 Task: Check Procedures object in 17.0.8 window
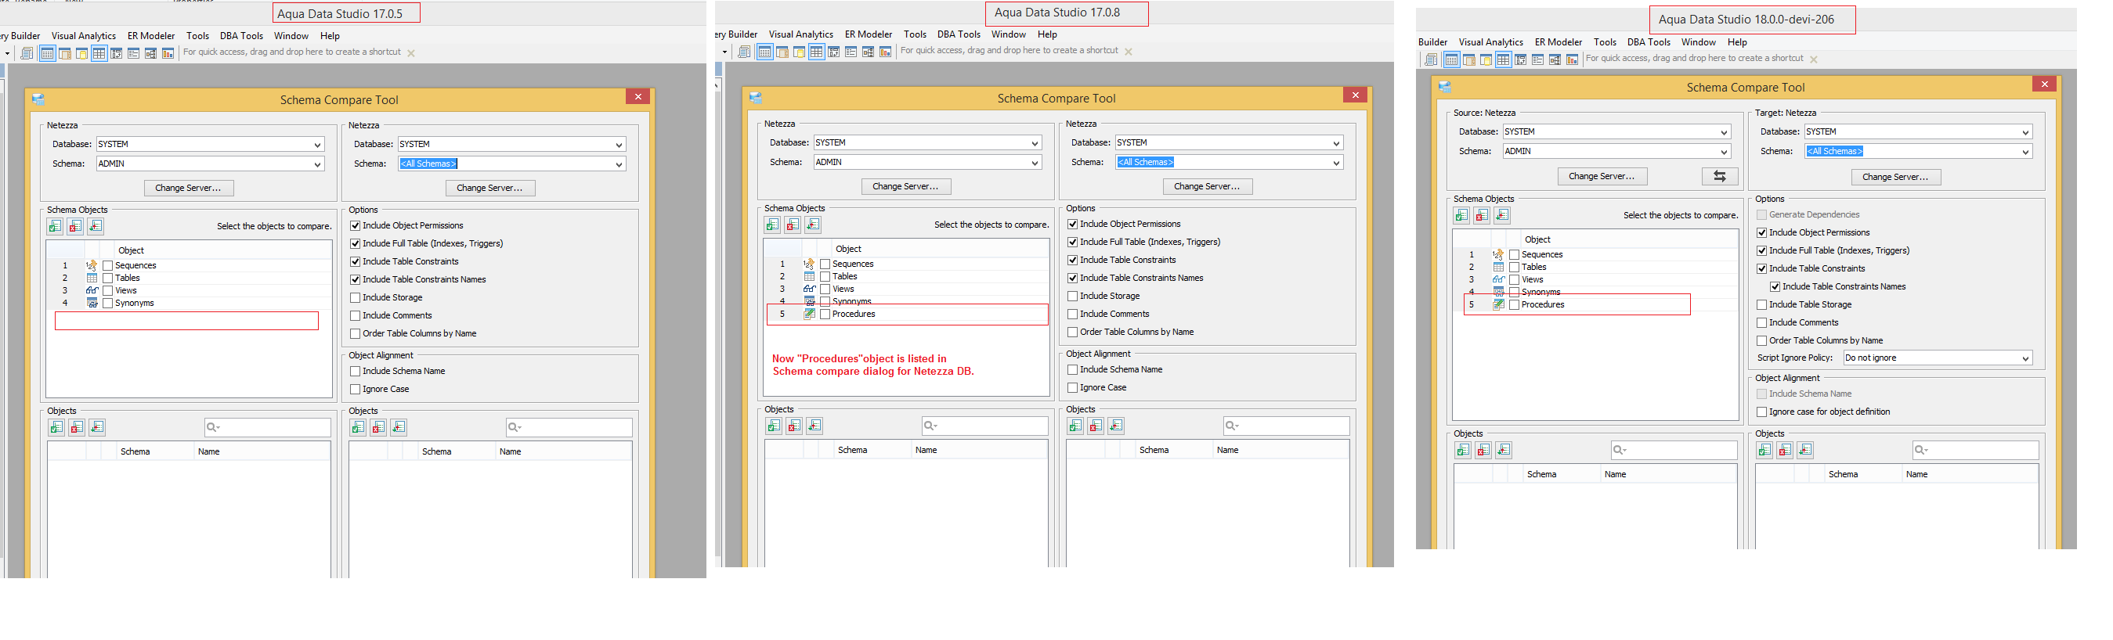pyautogui.click(x=825, y=314)
